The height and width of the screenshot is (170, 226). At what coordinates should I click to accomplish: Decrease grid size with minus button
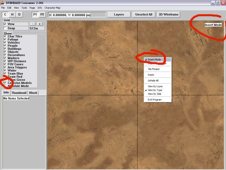(32, 24)
